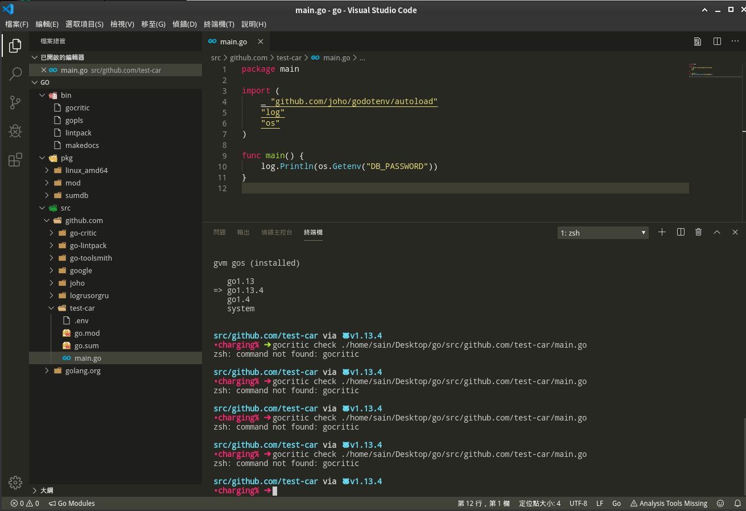Toggle notifications via the bell icon
746x511 pixels.
tap(736, 503)
